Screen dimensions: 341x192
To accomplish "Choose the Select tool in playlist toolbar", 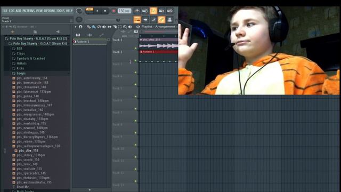I will click(x=120, y=27).
